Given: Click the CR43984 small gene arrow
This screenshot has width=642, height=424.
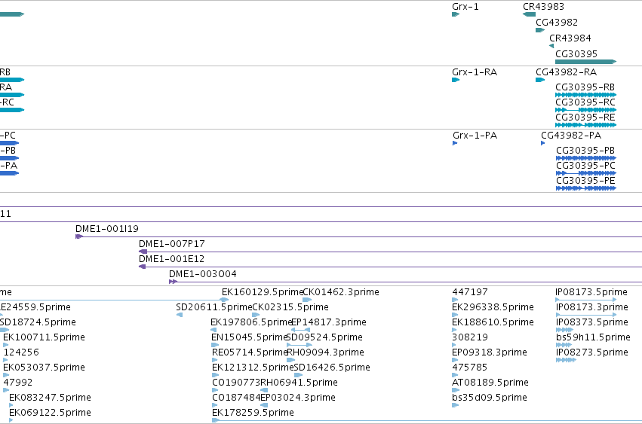Looking at the screenshot, I should click(551, 46).
